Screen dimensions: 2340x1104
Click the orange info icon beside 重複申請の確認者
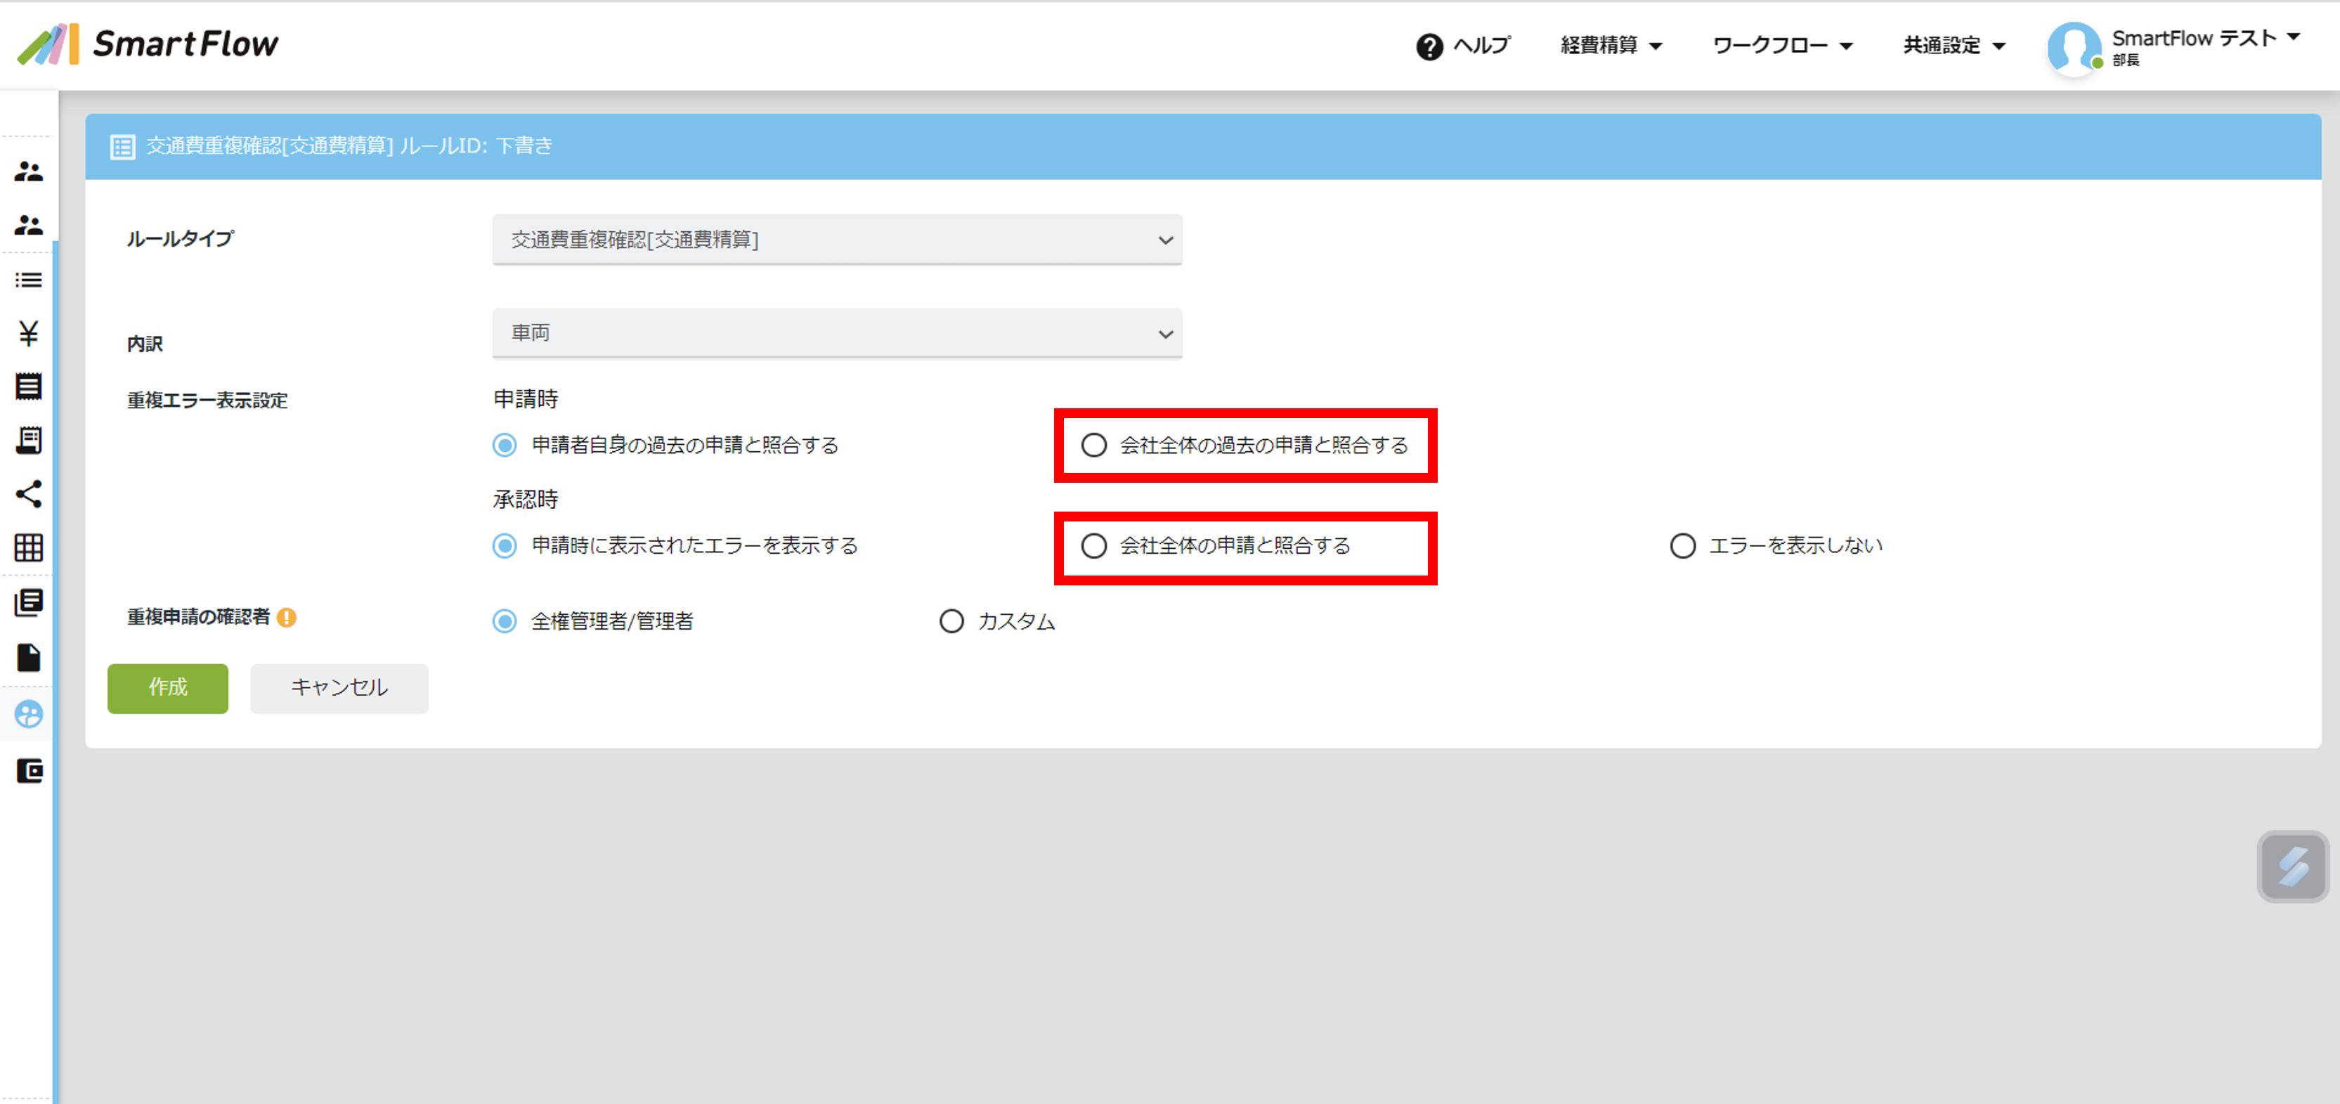[x=287, y=618]
